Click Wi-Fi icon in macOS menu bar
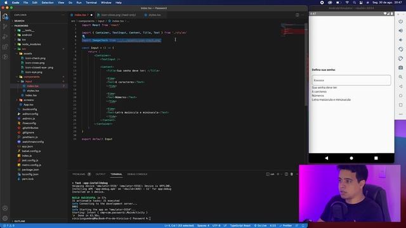Viewport: 406px width, 228px height. (x=347, y=3)
